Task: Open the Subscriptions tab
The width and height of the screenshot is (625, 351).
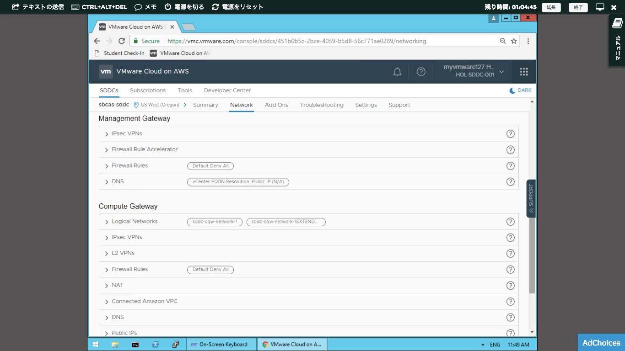Action: tap(148, 90)
